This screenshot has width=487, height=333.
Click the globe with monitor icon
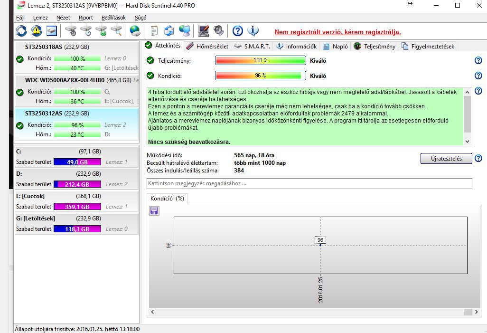coord(185,31)
